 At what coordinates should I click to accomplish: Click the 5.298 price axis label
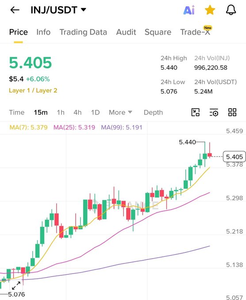(x=234, y=198)
